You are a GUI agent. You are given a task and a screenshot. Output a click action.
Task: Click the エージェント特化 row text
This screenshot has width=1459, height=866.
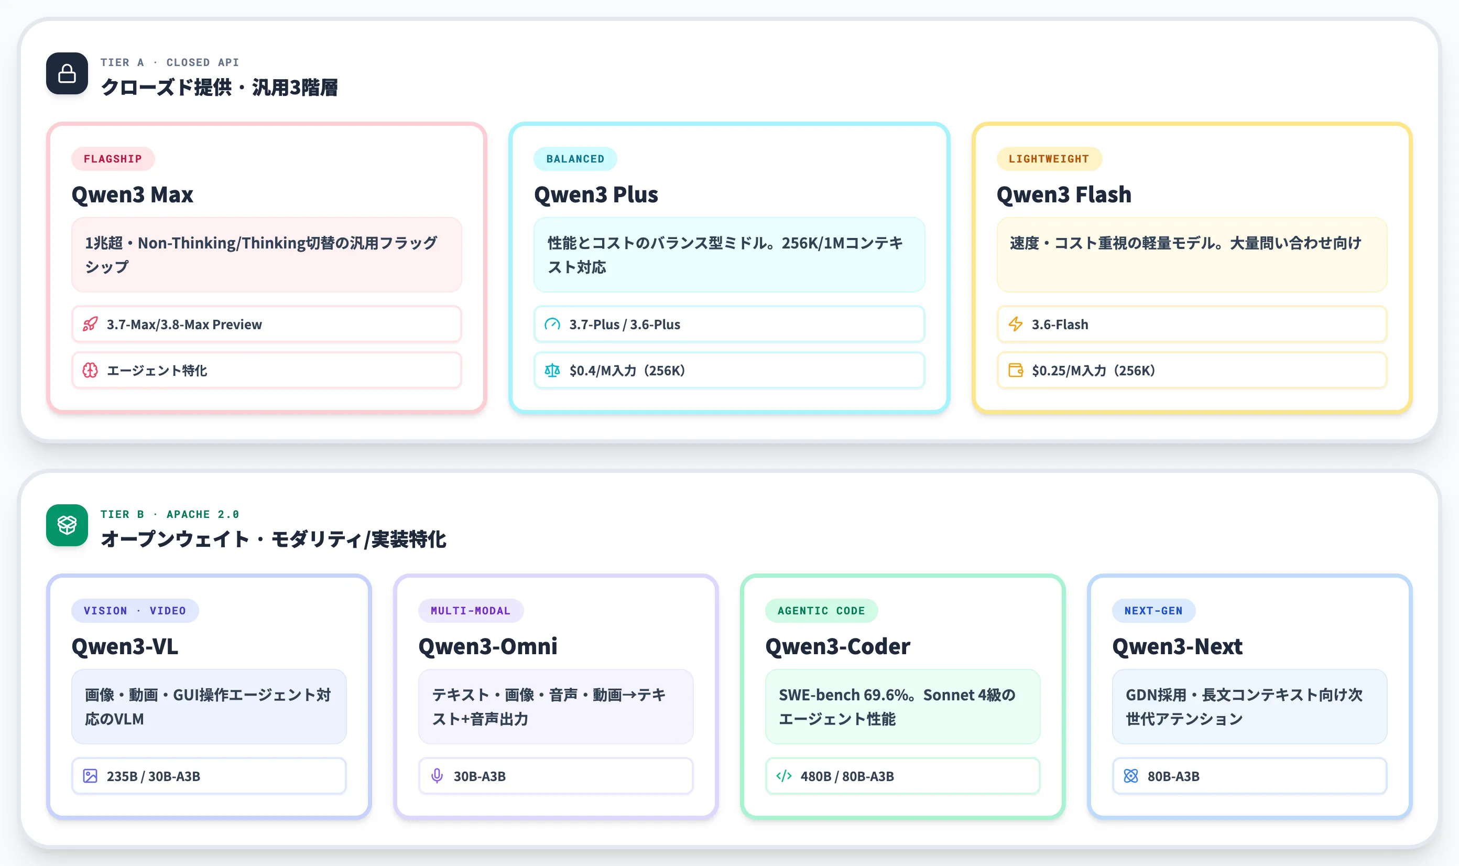[x=157, y=371]
